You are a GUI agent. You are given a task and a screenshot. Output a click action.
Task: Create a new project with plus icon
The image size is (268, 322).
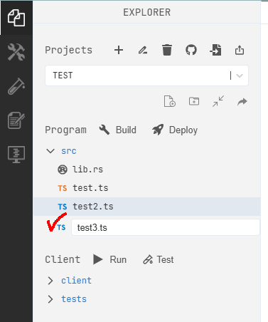point(119,50)
